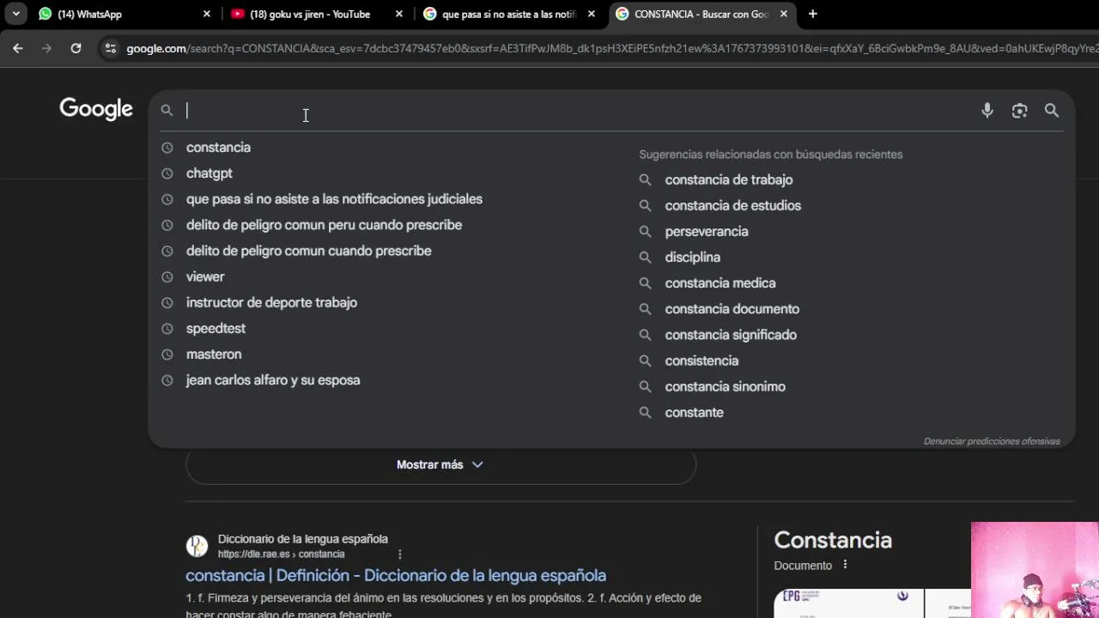
Task: Choose suggestion 'delito de peligro comun cuando prescribe'
Action: tap(308, 251)
